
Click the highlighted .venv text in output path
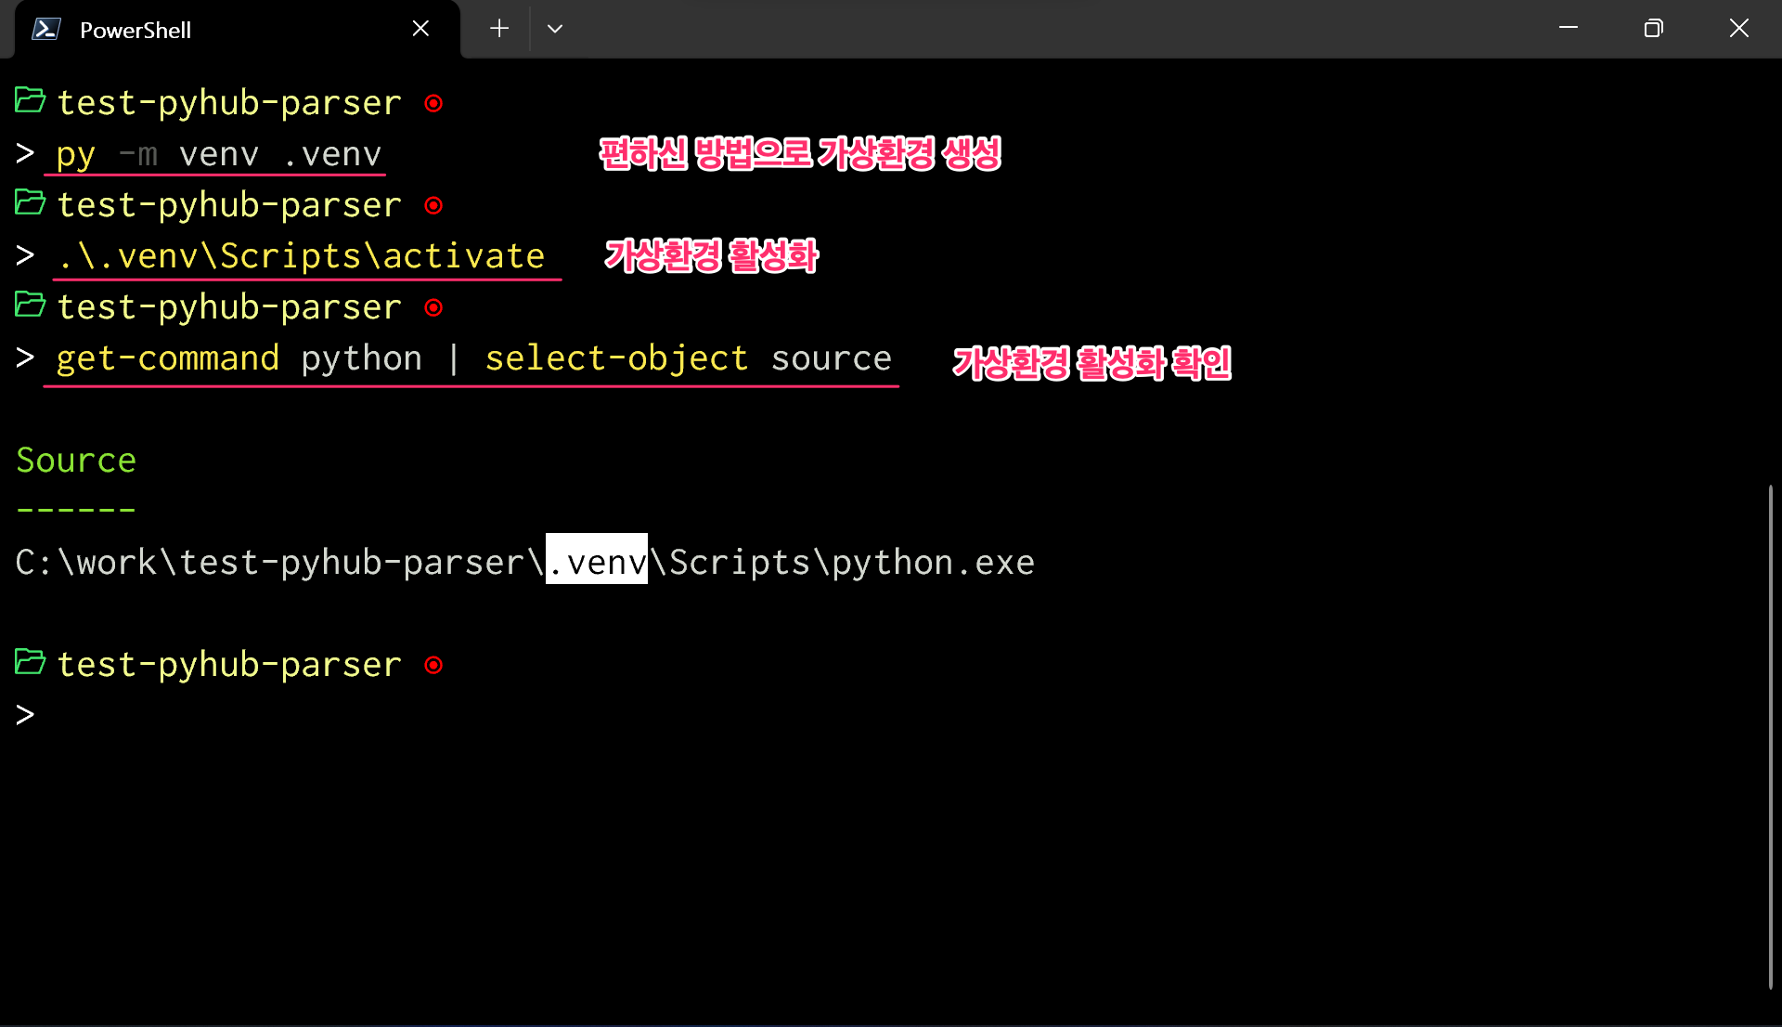(x=597, y=562)
